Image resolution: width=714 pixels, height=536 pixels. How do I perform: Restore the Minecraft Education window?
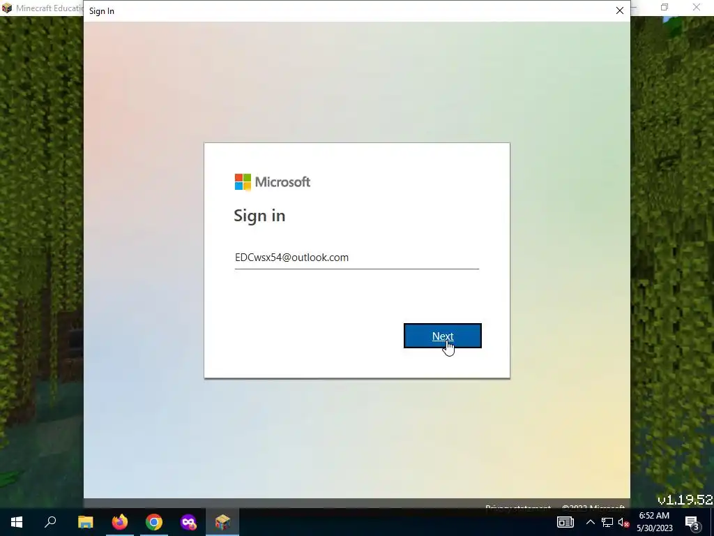[664, 7]
